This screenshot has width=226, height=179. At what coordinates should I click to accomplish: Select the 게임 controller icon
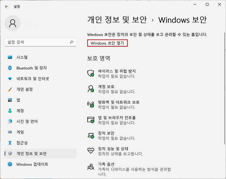click(10, 132)
